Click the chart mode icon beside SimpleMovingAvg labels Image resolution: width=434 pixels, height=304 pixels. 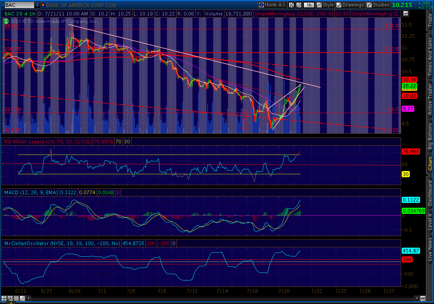coord(405,14)
